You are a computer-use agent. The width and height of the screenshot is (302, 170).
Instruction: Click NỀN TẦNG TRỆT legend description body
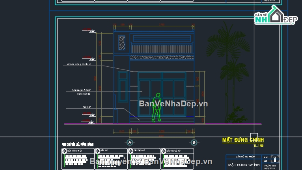[x=76, y=160]
